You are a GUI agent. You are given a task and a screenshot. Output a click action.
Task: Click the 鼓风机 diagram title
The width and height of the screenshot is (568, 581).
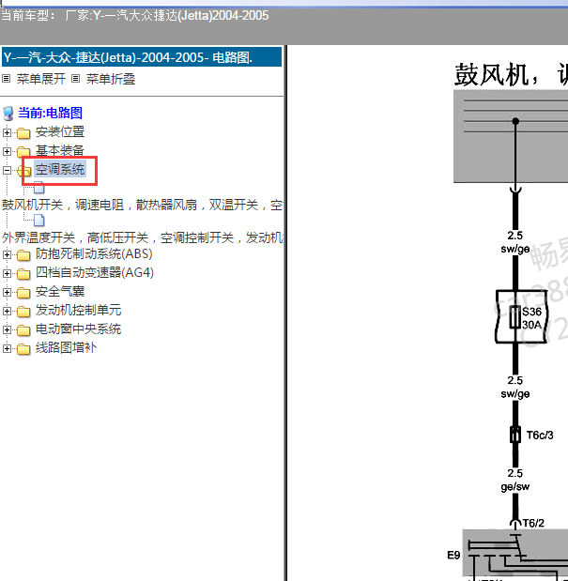[511, 75]
